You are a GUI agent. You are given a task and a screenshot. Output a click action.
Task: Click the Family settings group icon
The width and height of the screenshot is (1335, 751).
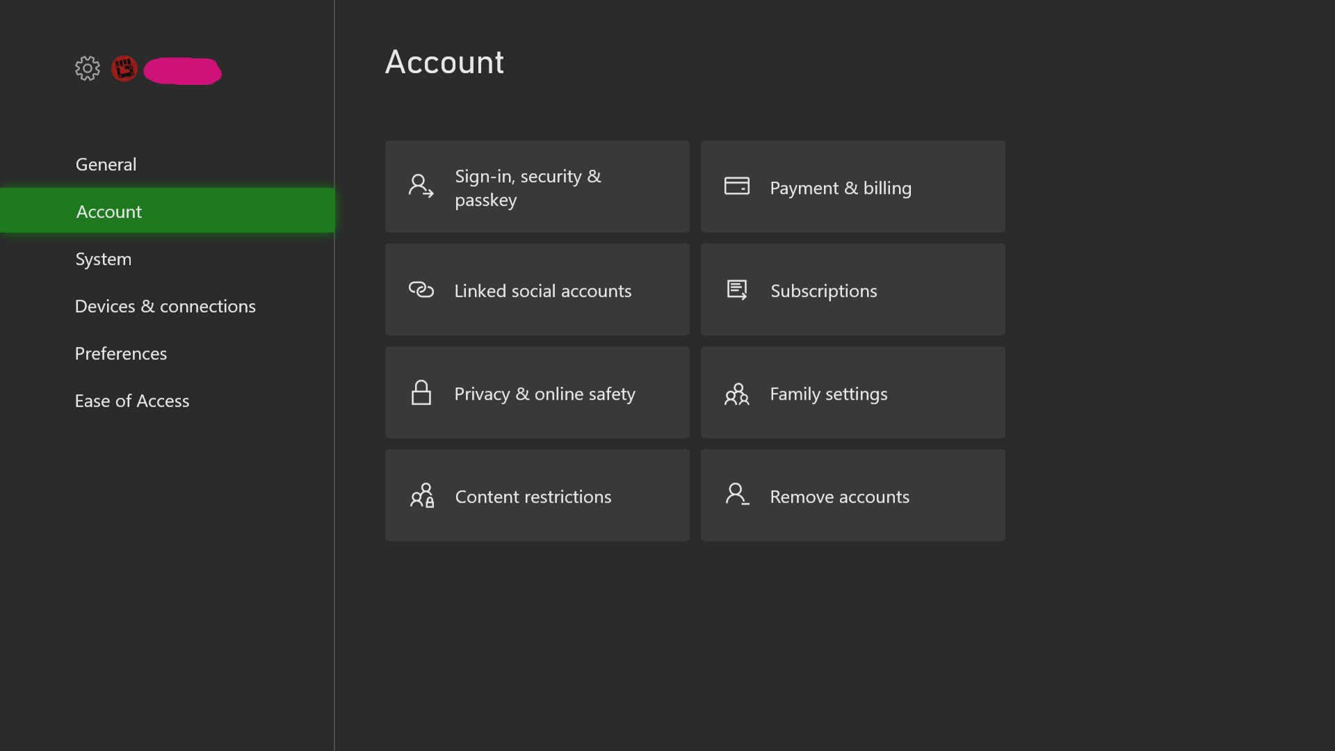click(737, 393)
